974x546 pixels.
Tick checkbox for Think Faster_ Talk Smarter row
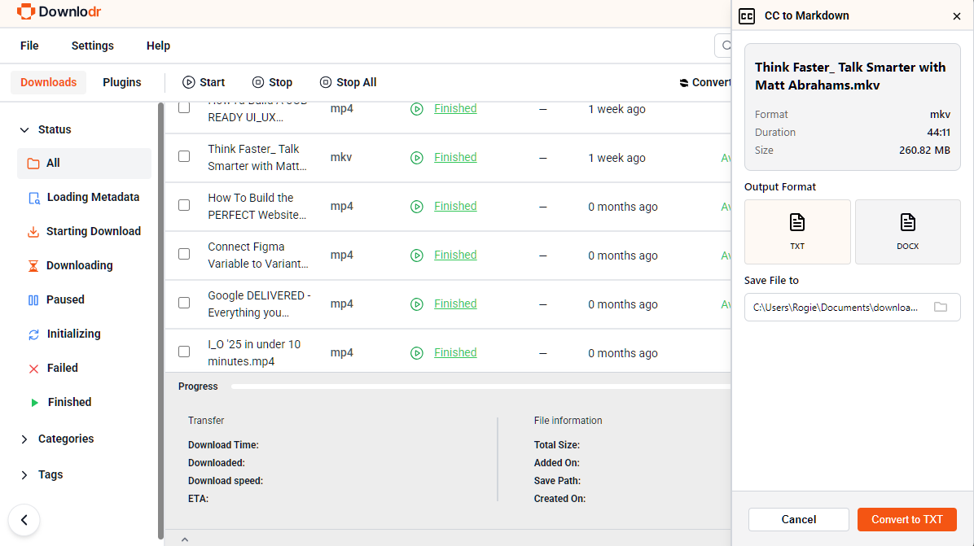(x=184, y=156)
